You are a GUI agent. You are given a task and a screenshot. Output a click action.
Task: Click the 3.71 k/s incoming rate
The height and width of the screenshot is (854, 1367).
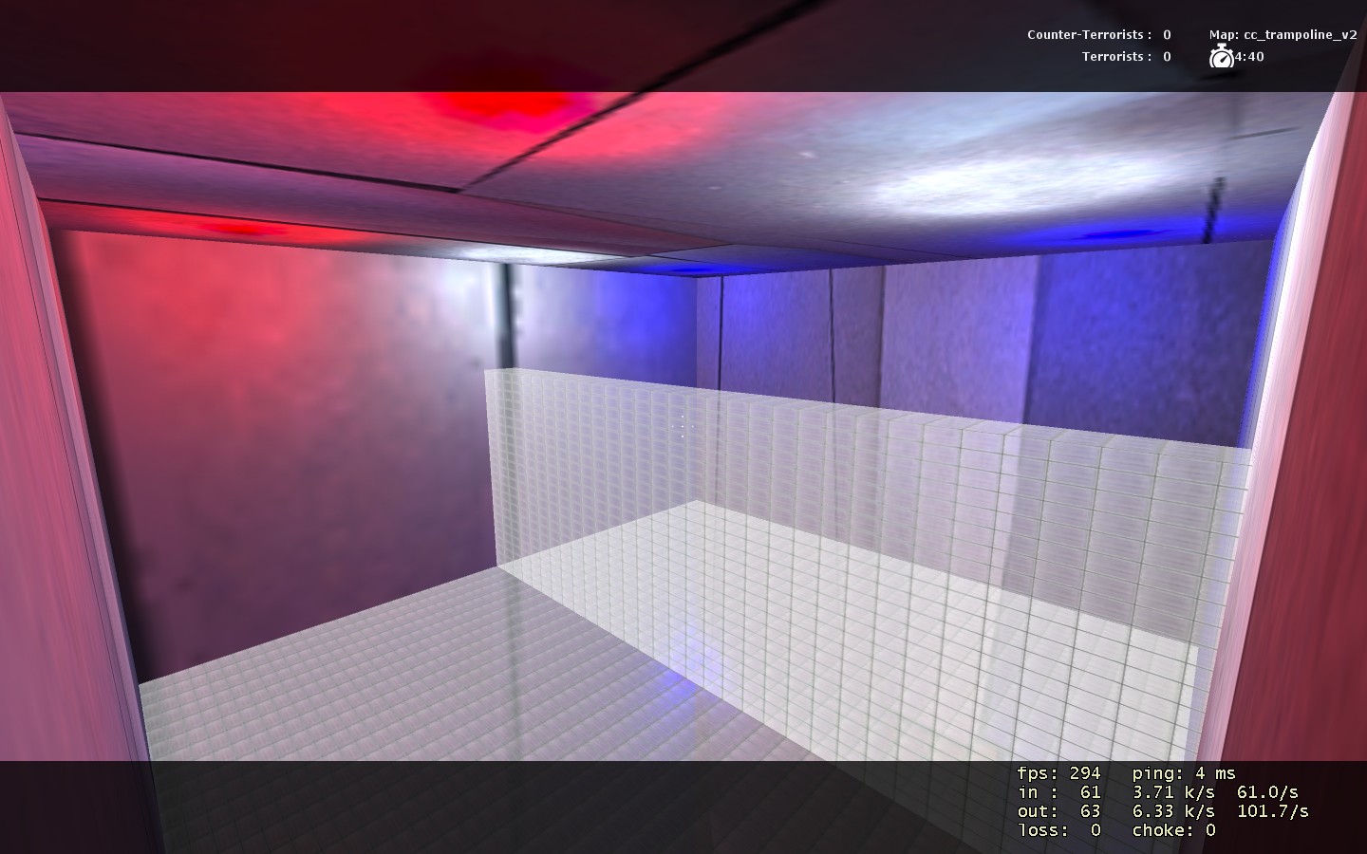[x=1173, y=792]
